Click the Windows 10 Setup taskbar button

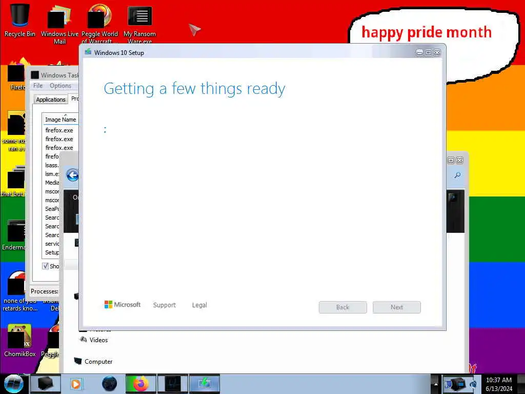coord(205,384)
